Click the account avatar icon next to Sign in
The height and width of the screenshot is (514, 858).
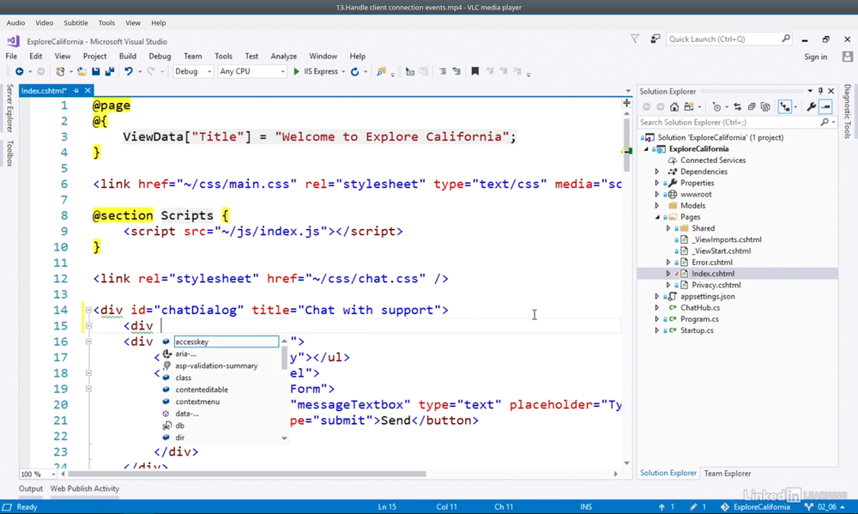[848, 57]
